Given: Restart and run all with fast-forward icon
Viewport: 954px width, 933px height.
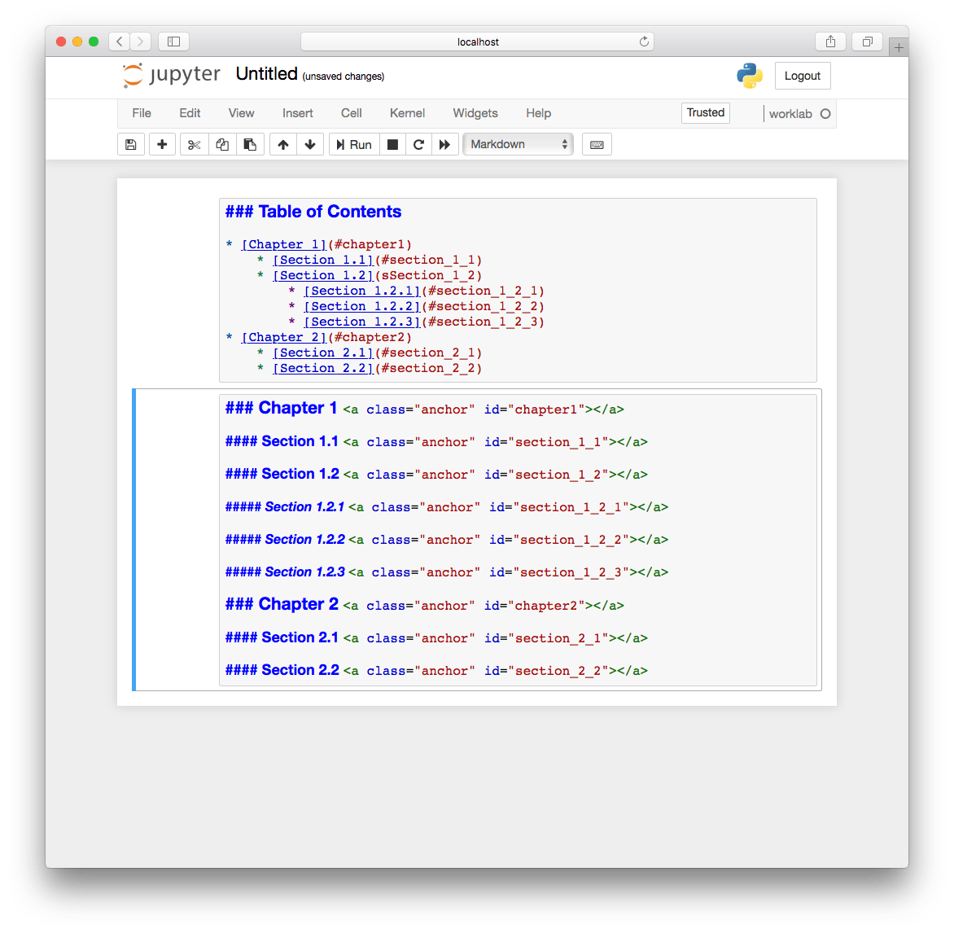Looking at the screenshot, I should [x=445, y=144].
